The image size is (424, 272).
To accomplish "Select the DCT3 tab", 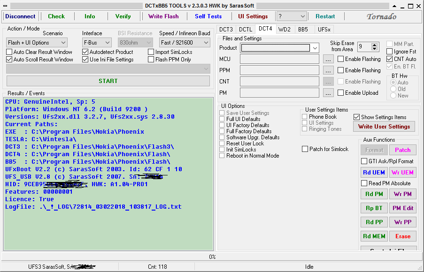I will [x=226, y=29].
